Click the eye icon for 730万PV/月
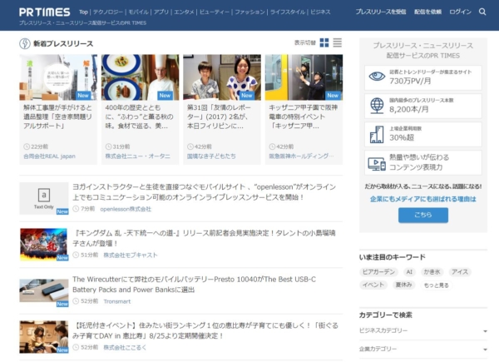This screenshot has height=362, width=499. click(x=376, y=77)
